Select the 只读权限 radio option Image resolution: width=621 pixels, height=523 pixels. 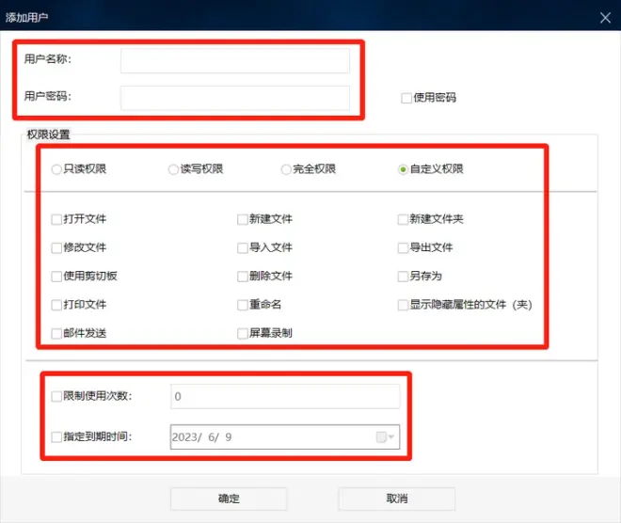click(56, 169)
